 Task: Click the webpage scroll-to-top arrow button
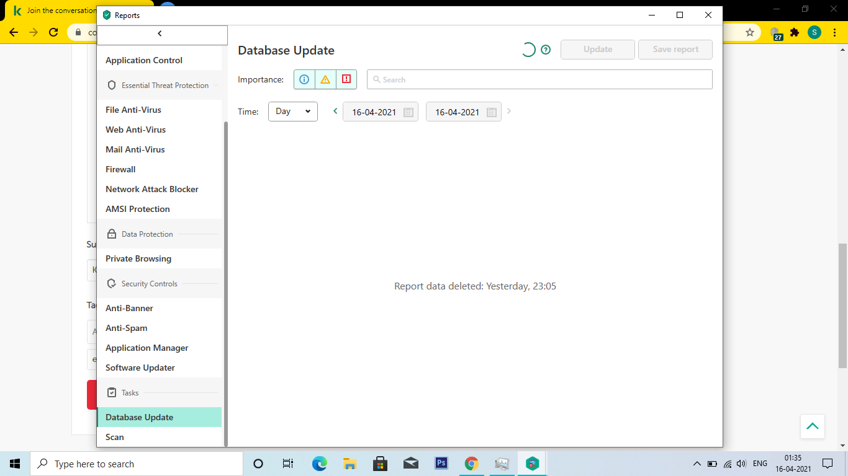tap(813, 426)
